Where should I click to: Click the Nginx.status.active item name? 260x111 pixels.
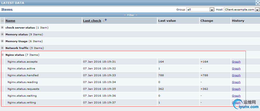click(21, 68)
